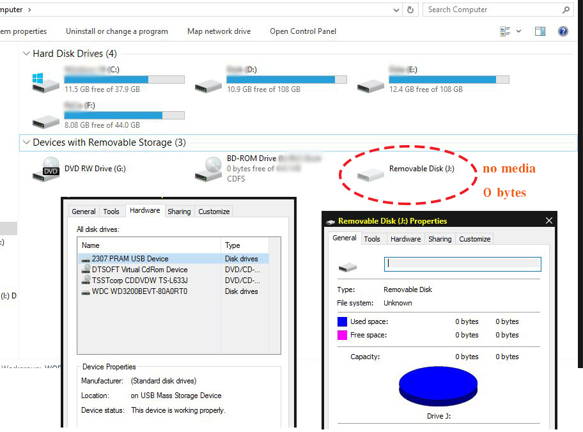The height and width of the screenshot is (432, 583).
Task: Select the D: drive icon
Action: [208, 86]
